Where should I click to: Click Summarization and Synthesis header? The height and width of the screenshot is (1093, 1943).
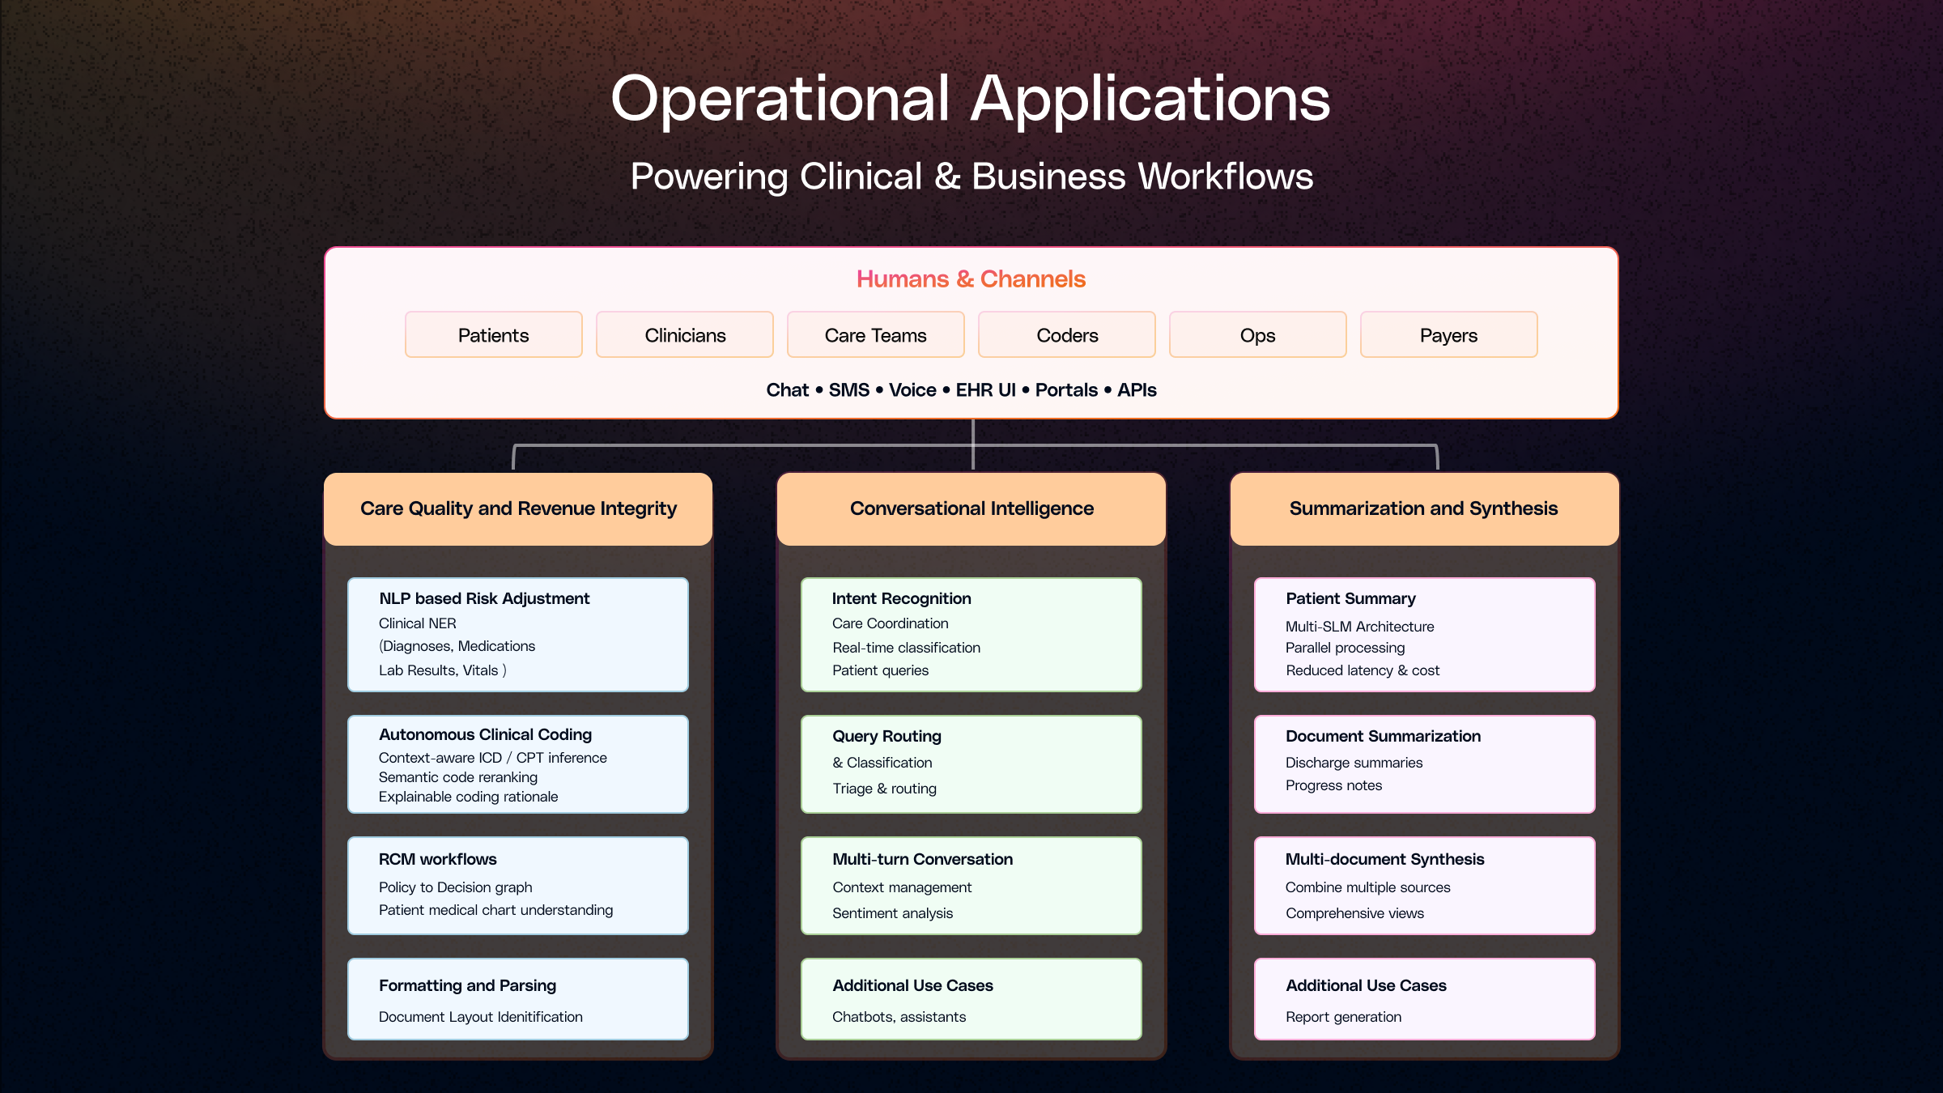click(x=1423, y=508)
